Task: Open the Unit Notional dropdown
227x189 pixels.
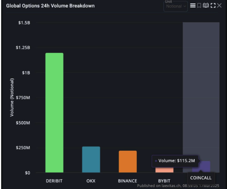Action: (x=176, y=6)
